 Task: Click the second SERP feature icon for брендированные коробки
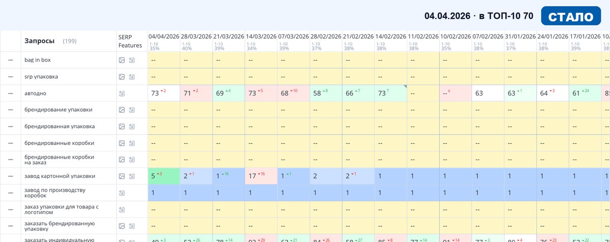tap(132, 143)
